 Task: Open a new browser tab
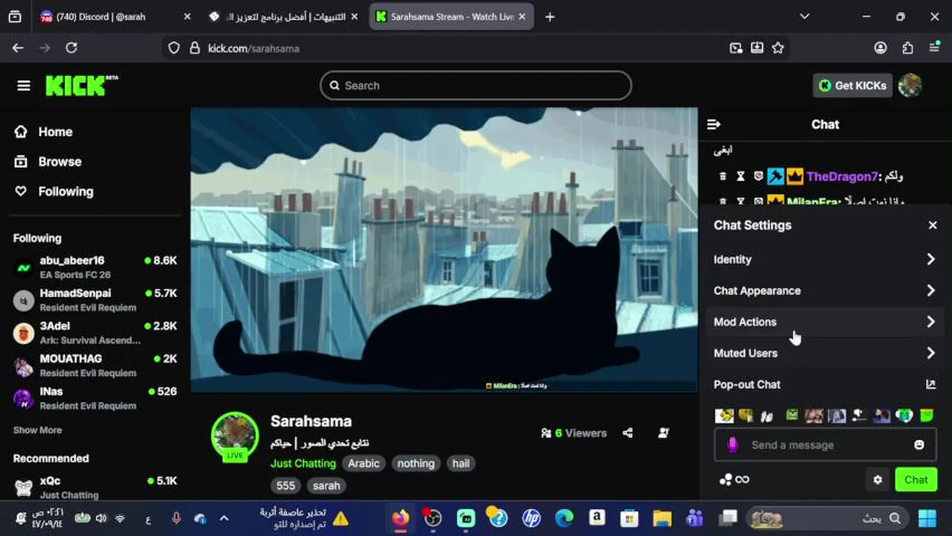coord(550,16)
